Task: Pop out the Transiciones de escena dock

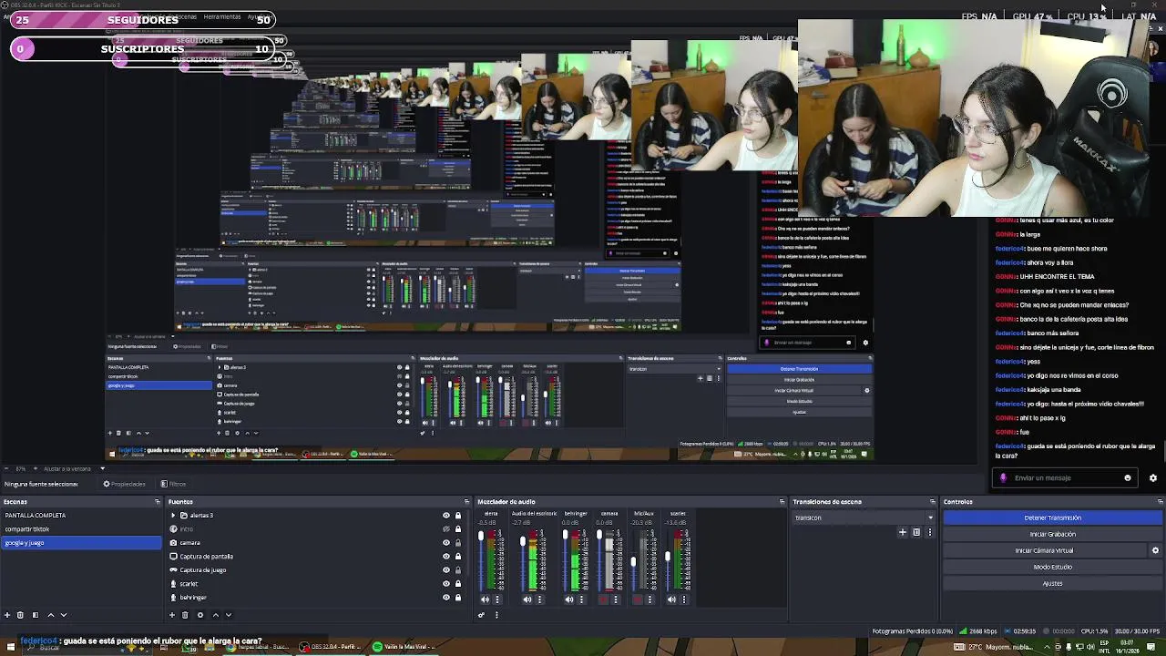Action: pos(933,502)
